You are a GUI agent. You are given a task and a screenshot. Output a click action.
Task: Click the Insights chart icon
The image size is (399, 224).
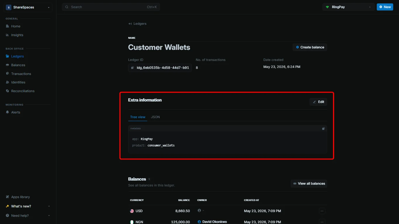8,35
